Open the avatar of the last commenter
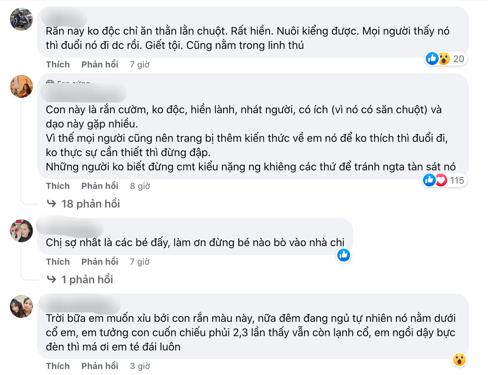 click(x=21, y=306)
